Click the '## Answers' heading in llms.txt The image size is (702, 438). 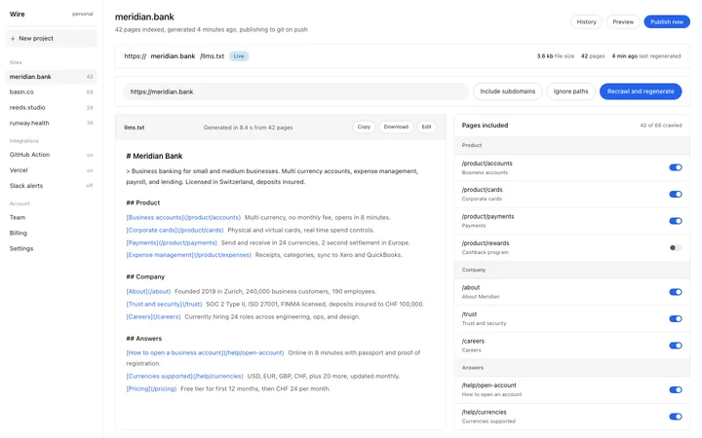(x=143, y=339)
